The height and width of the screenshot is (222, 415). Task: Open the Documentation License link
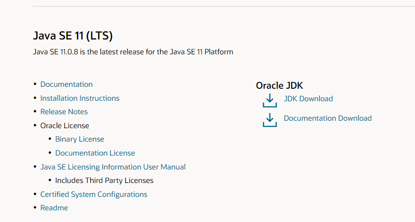point(95,153)
